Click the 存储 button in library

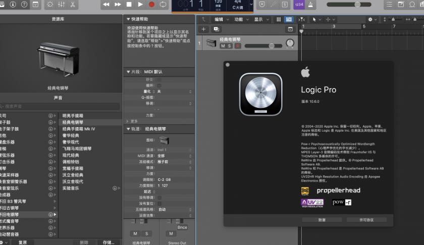[x=109, y=242]
